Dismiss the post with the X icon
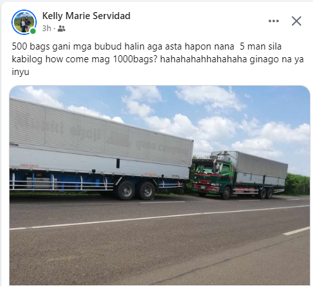The width and height of the screenshot is (313, 286). 297,21
